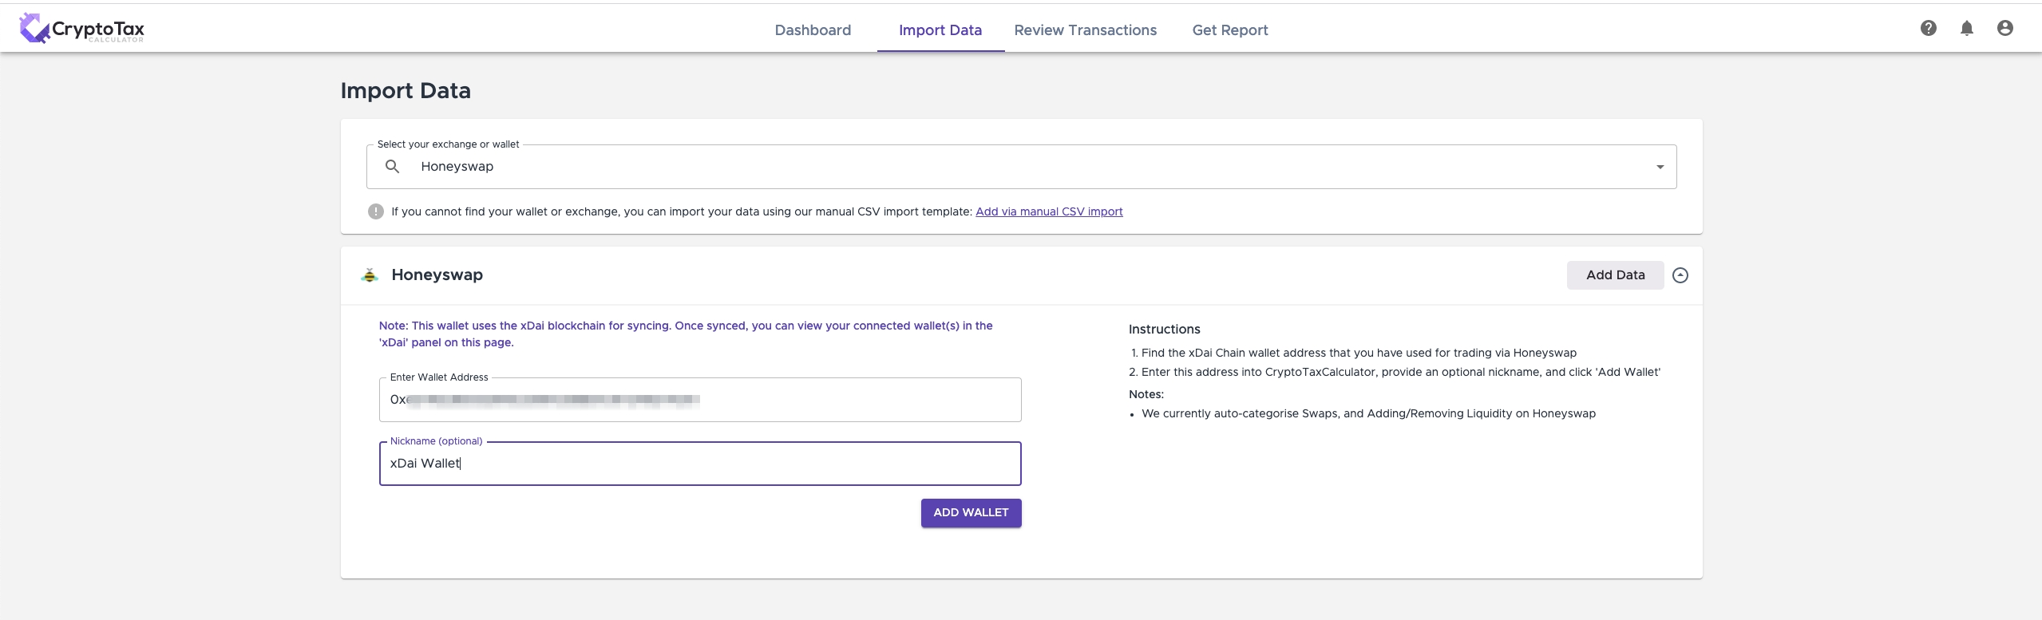Image resolution: width=2042 pixels, height=620 pixels.
Task: Click the ADD WALLET button
Action: click(971, 513)
